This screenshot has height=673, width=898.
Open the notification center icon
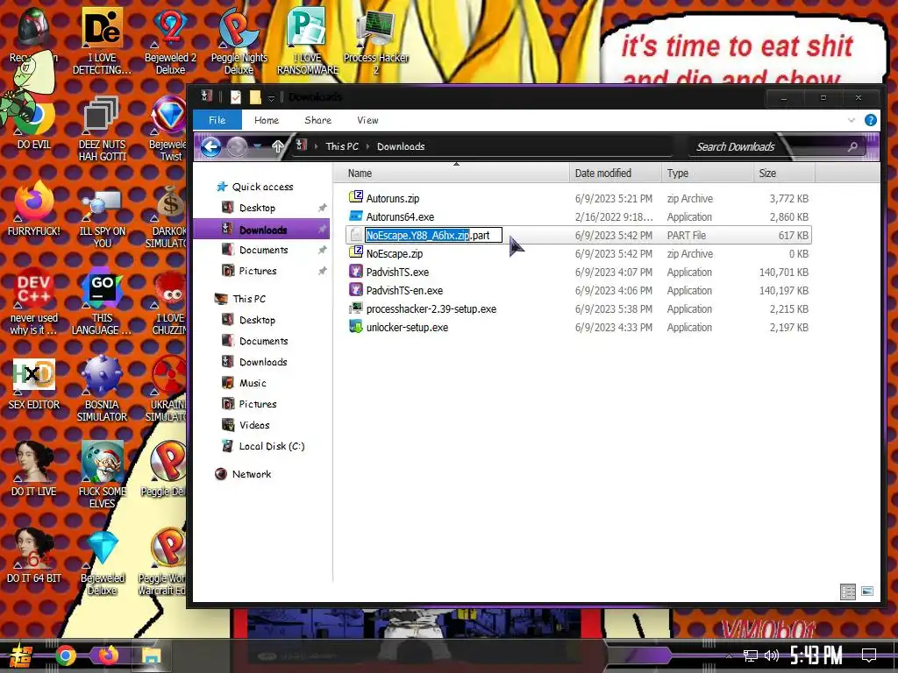point(869,655)
